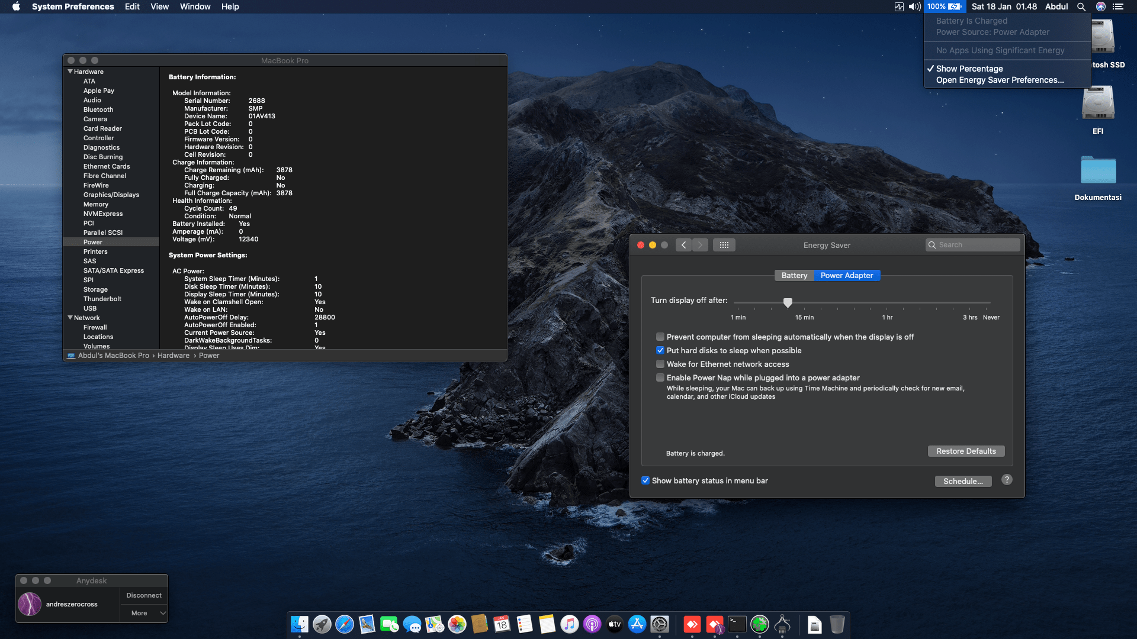This screenshot has width=1137, height=639.
Task: Click System Preferences gear in dock
Action: click(660, 624)
